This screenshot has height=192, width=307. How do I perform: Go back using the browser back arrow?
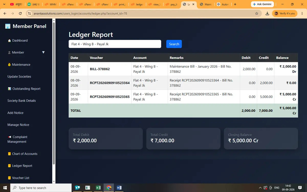[x=5, y=14]
